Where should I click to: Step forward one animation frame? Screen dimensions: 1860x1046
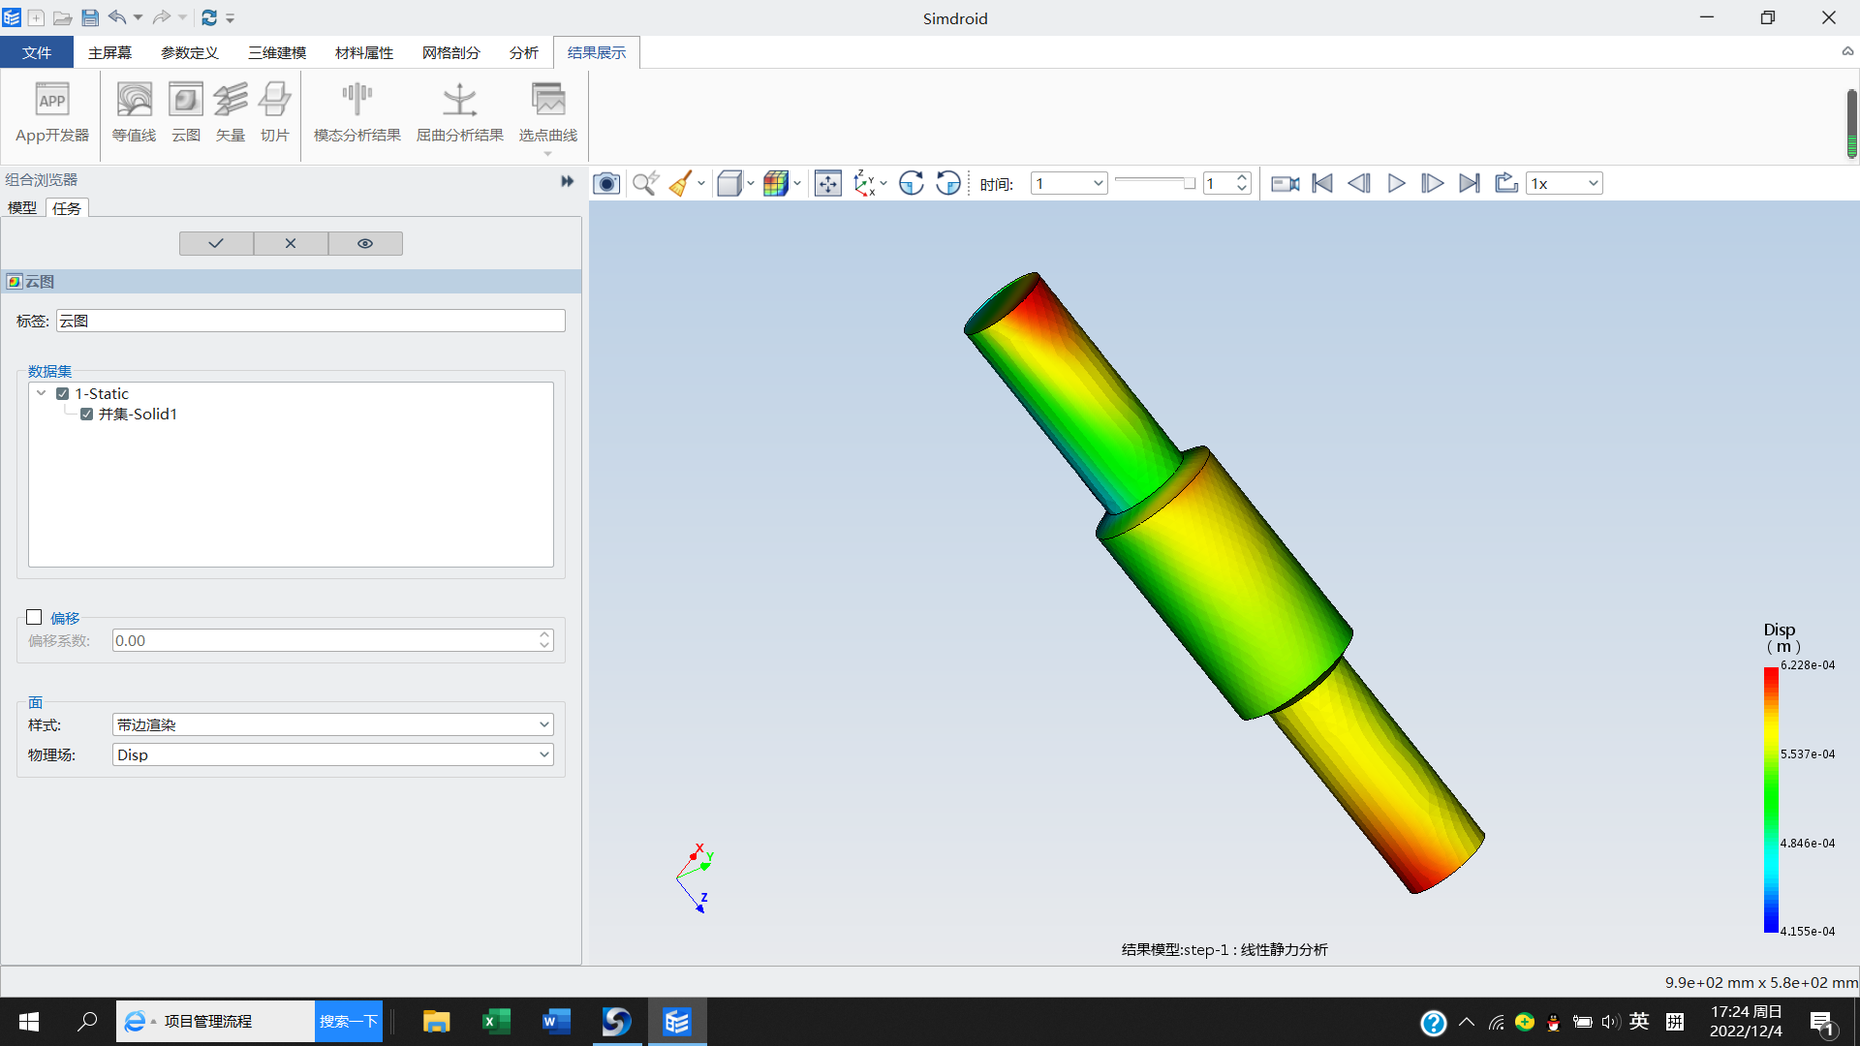(x=1433, y=183)
